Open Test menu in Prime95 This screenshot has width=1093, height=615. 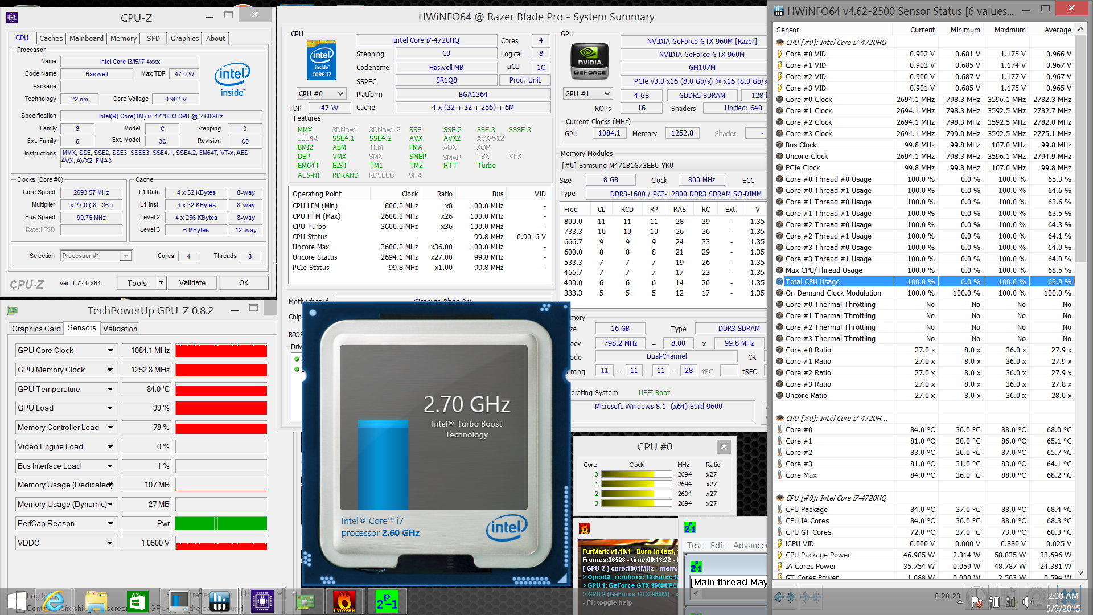pos(695,546)
